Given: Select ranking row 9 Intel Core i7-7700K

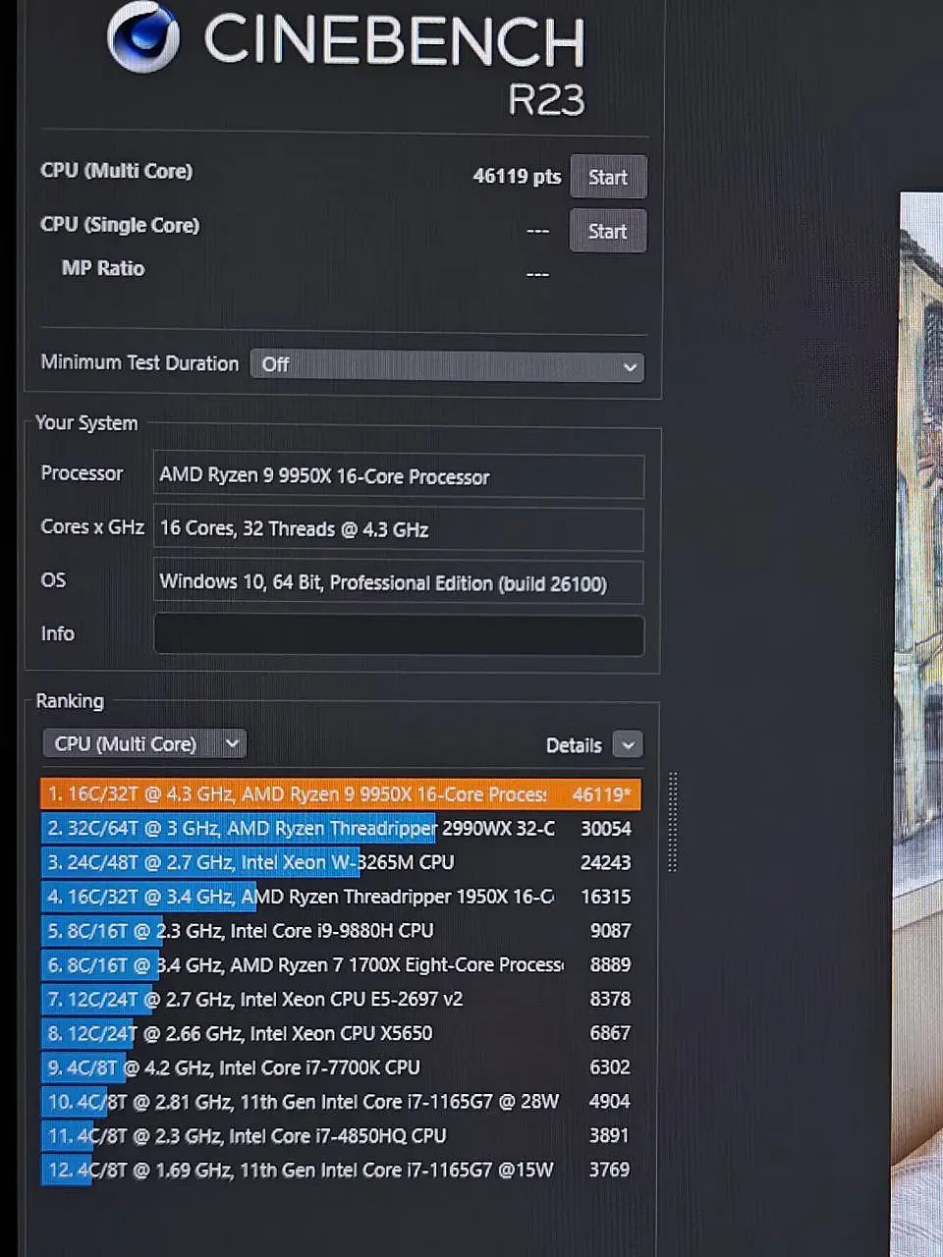Looking at the screenshot, I should (340, 1067).
